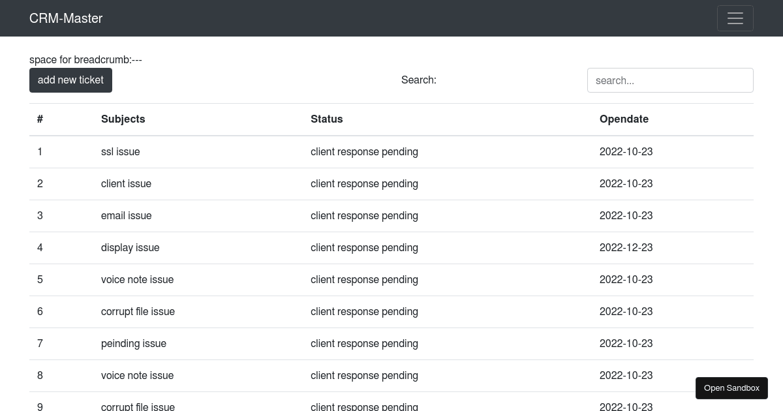The height and width of the screenshot is (411, 783).
Task: Click row number 7 in the table
Action: [x=40, y=344]
